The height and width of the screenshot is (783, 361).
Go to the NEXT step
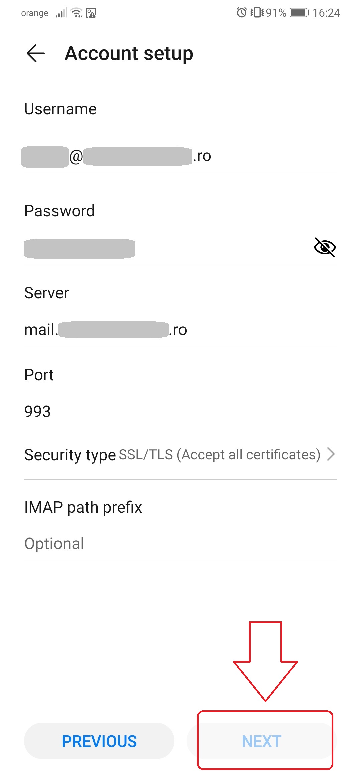point(261,741)
